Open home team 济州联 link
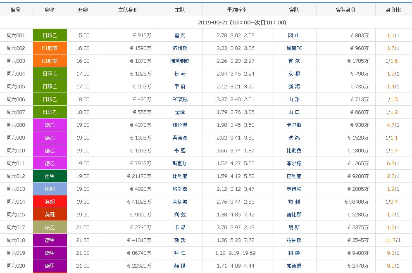The height and width of the screenshot is (273, 412). click(180, 48)
